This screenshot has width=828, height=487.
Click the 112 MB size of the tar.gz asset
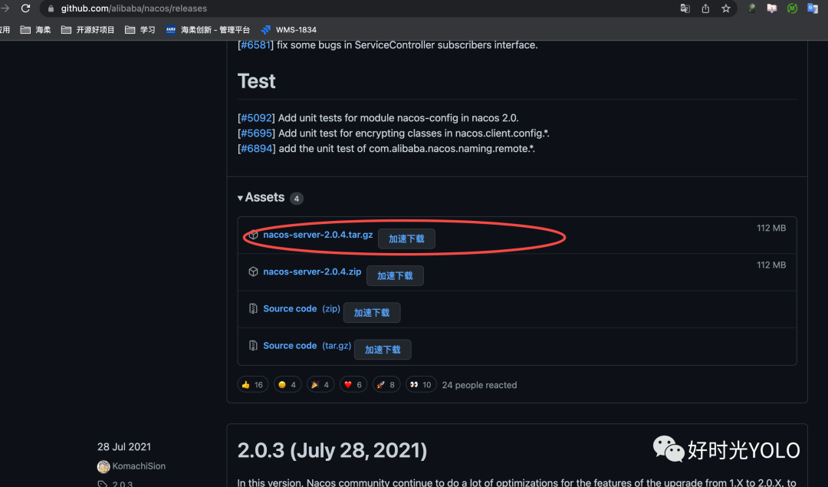pyautogui.click(x=771, y=229)
